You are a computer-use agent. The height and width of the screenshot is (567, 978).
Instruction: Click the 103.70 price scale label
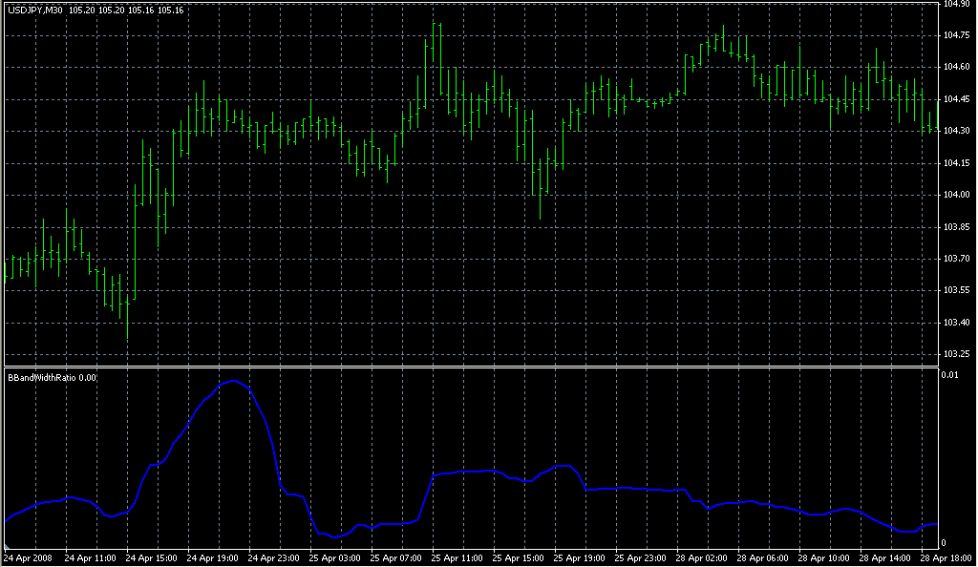(x=956, y=258)
